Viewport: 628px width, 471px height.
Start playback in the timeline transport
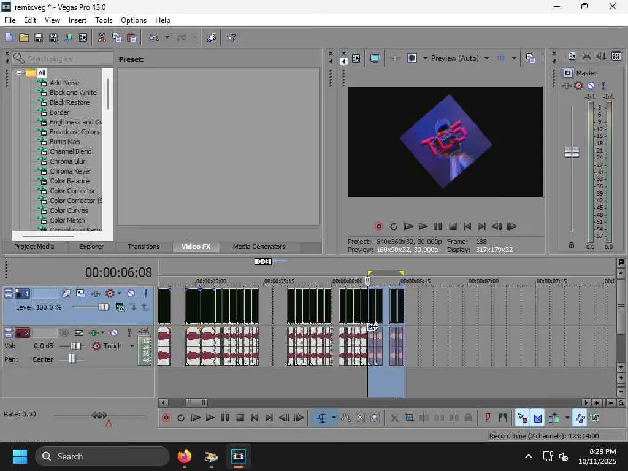[x=210, y=418]
